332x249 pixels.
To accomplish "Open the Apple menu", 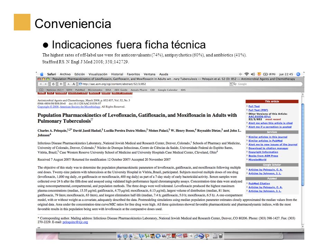I will pyautogui.click(x=42, y=74).
